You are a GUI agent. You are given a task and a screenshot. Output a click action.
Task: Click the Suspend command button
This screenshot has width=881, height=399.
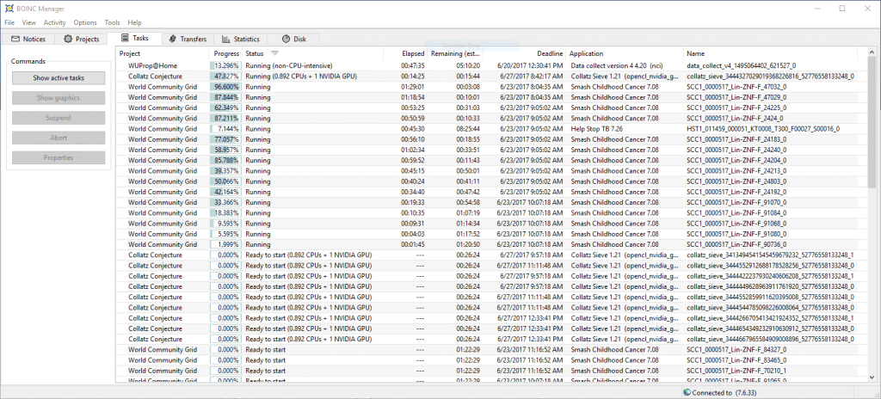coord(59,118)
